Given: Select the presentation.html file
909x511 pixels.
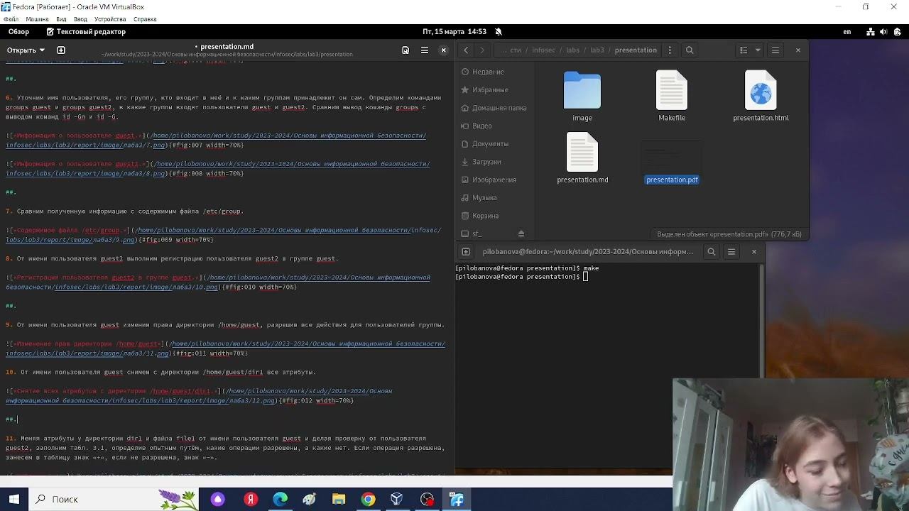Looking at the screenshot, I should tap(761, 96).
